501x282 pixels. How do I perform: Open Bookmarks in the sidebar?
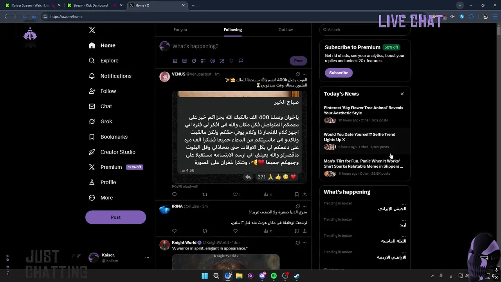108,137
